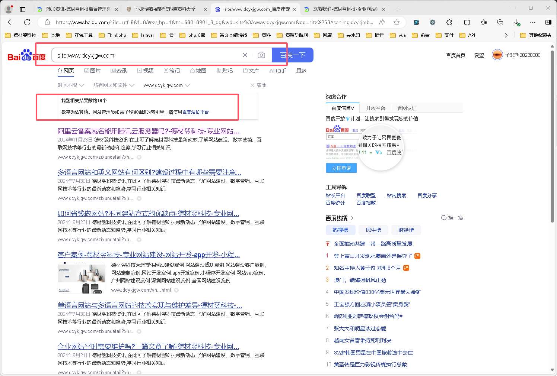Image resolution: width=557 pixels, height=376 pixels.
Task: Toggle the split screen icon
Action: pos(467,22)
